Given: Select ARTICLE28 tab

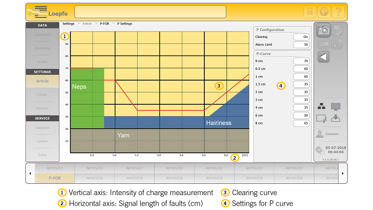Looking at the screenshot, I should tap(134, 178).
